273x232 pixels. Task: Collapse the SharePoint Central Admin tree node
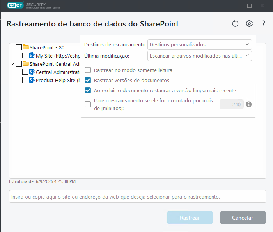coord(12,63)
